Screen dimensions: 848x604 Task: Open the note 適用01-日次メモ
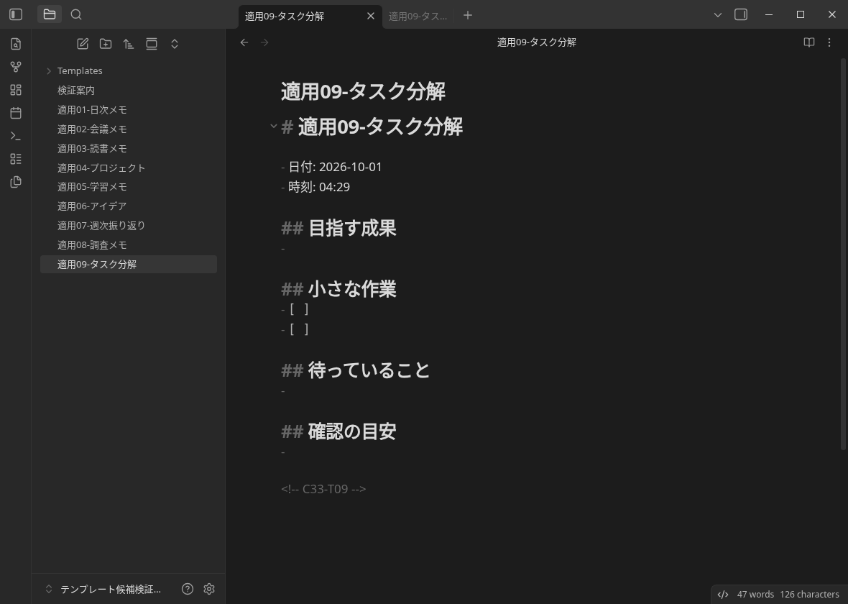tap(129, 110)
